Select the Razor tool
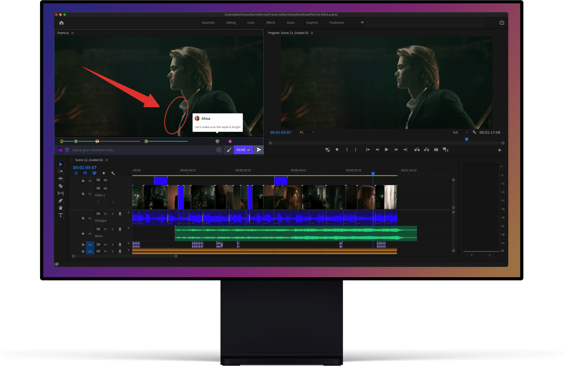Screen dimensions: 564x366 61,186
